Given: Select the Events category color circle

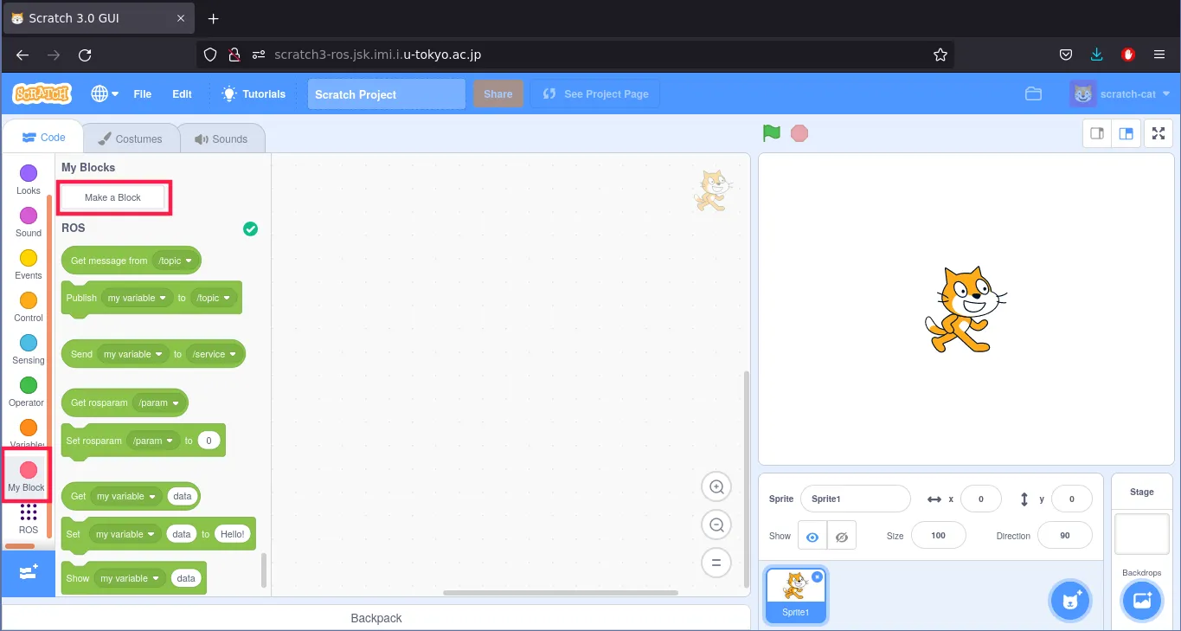Looking at the screenshot, I should tap(29, 258).
